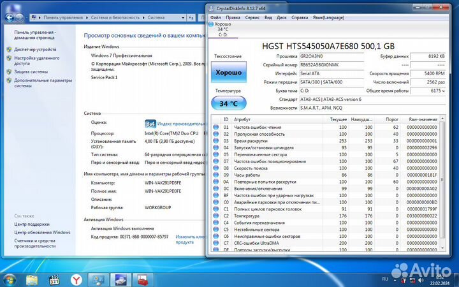Viewport: 459px width, 287px height.
Task: Click the CrystalDiskInfo title bar icon
Action: [x=212, y=8]
